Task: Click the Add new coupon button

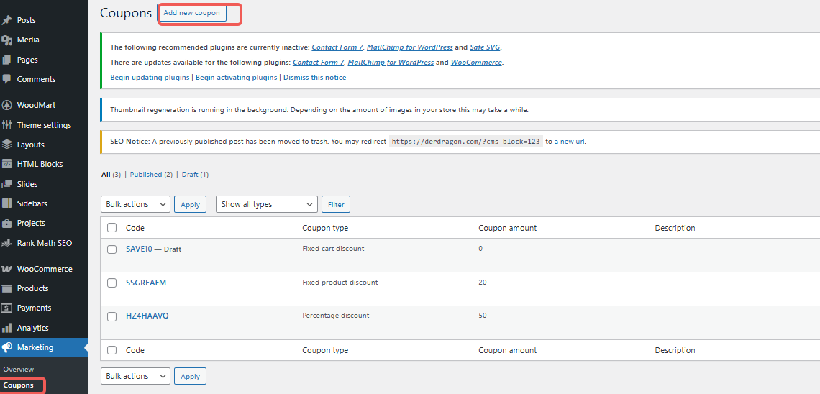Action: click(x=192, y=13)
